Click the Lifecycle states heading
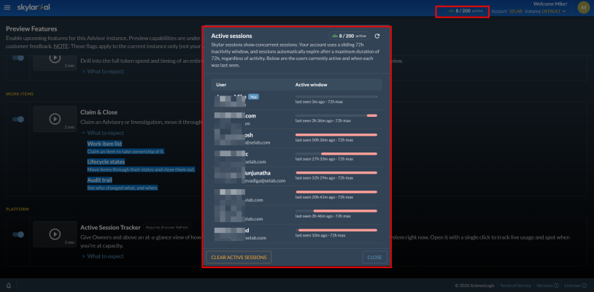594x292 pixels. coord(106,162)
